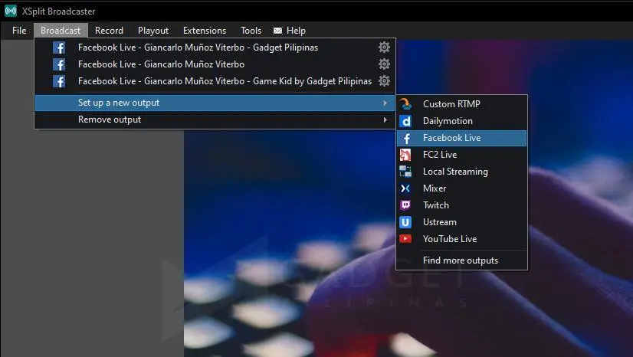Open the Tools menu
633x357 pixels.
251,31
